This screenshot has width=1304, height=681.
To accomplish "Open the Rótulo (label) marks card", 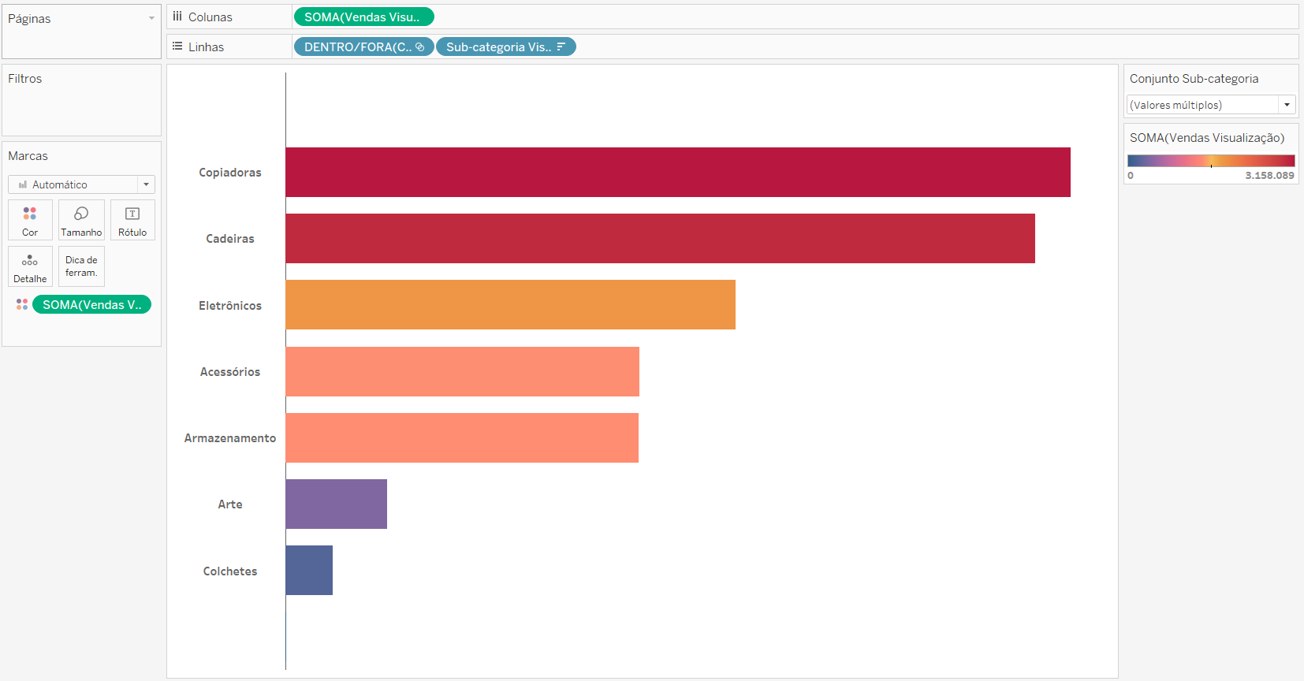I will pyautogui.click(x=132, y=220).
